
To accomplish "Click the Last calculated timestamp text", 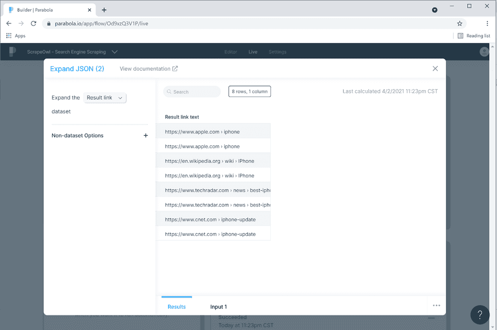I will click(390, 92).
